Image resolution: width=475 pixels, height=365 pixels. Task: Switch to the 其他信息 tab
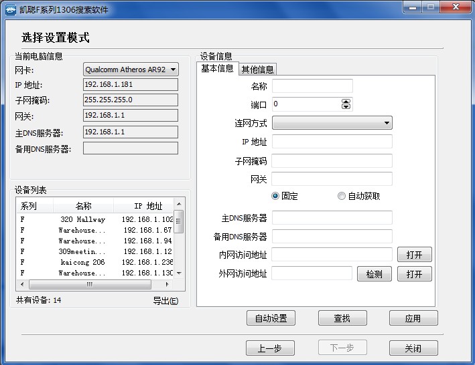257,70
